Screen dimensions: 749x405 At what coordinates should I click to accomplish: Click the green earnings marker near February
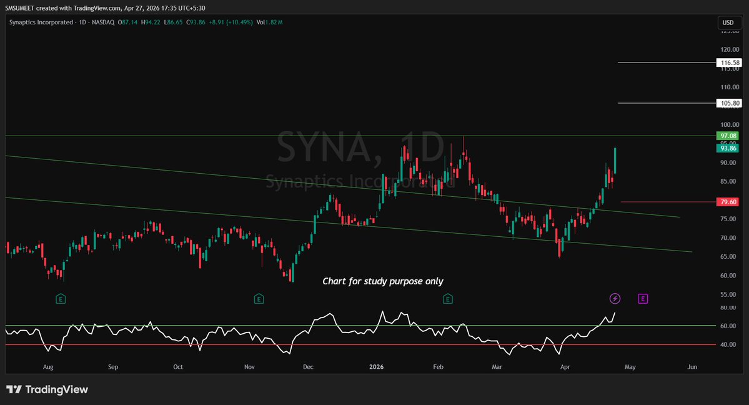(447, 299)
